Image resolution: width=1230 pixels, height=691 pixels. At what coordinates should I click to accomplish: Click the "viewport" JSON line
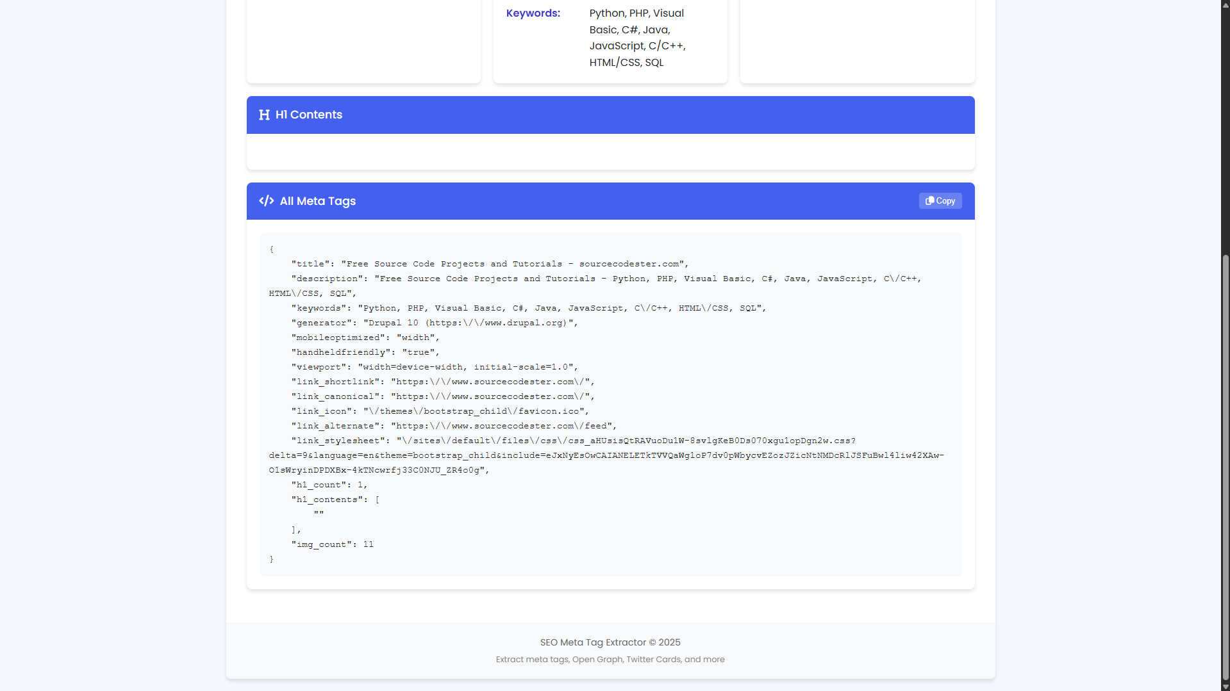(435, 367)
